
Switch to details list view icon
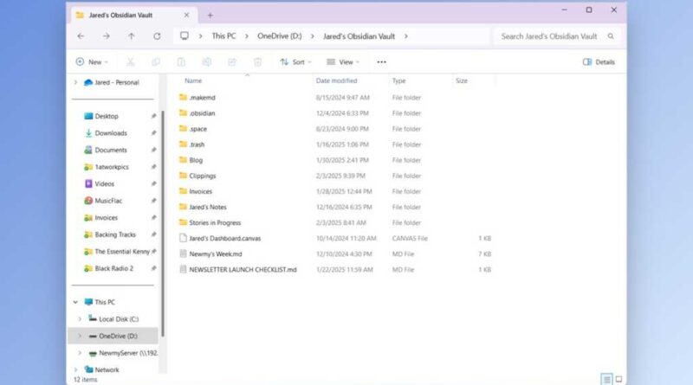pyautogui.click(x=606, y=379)
